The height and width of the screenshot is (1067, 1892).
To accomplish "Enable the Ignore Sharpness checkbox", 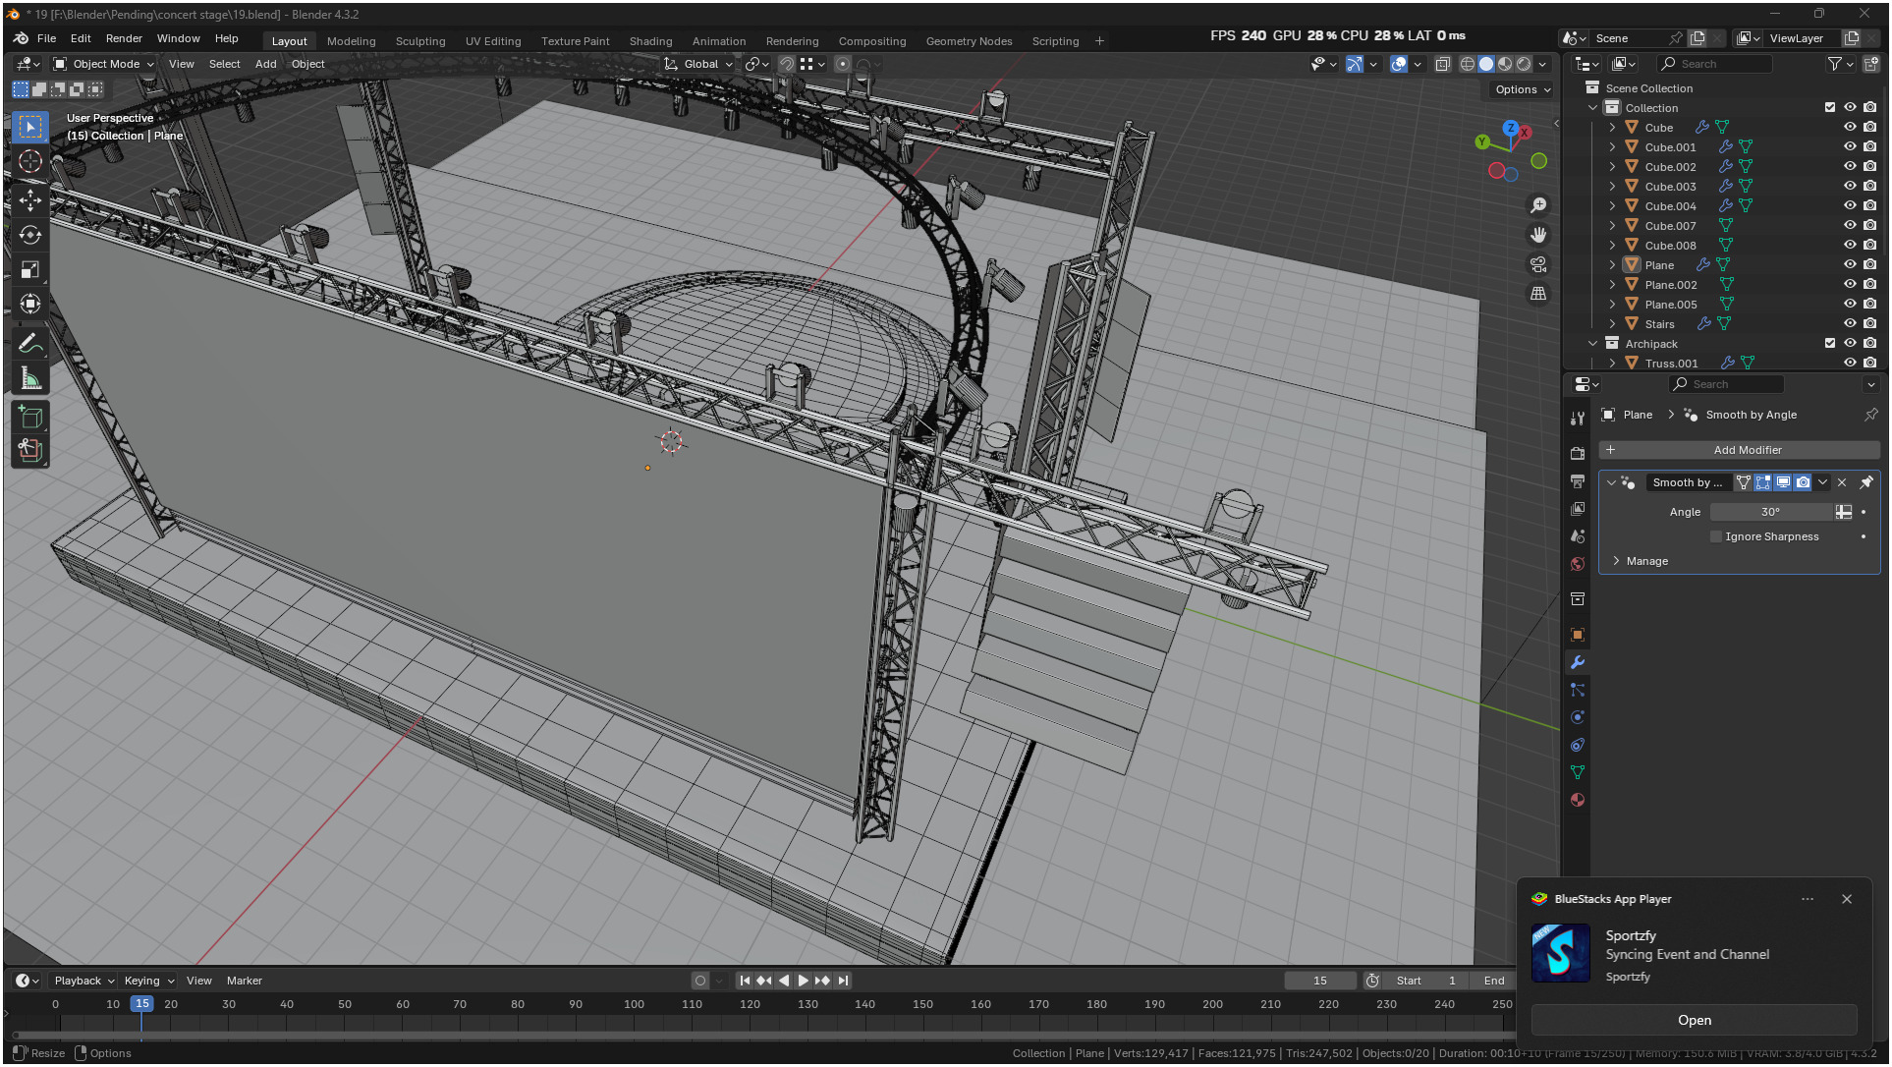I will pyautogui.click(x=1716, y=536).
